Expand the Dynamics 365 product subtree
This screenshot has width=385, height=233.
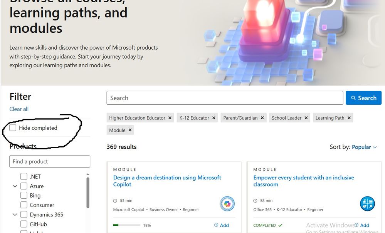coord(15,215)
